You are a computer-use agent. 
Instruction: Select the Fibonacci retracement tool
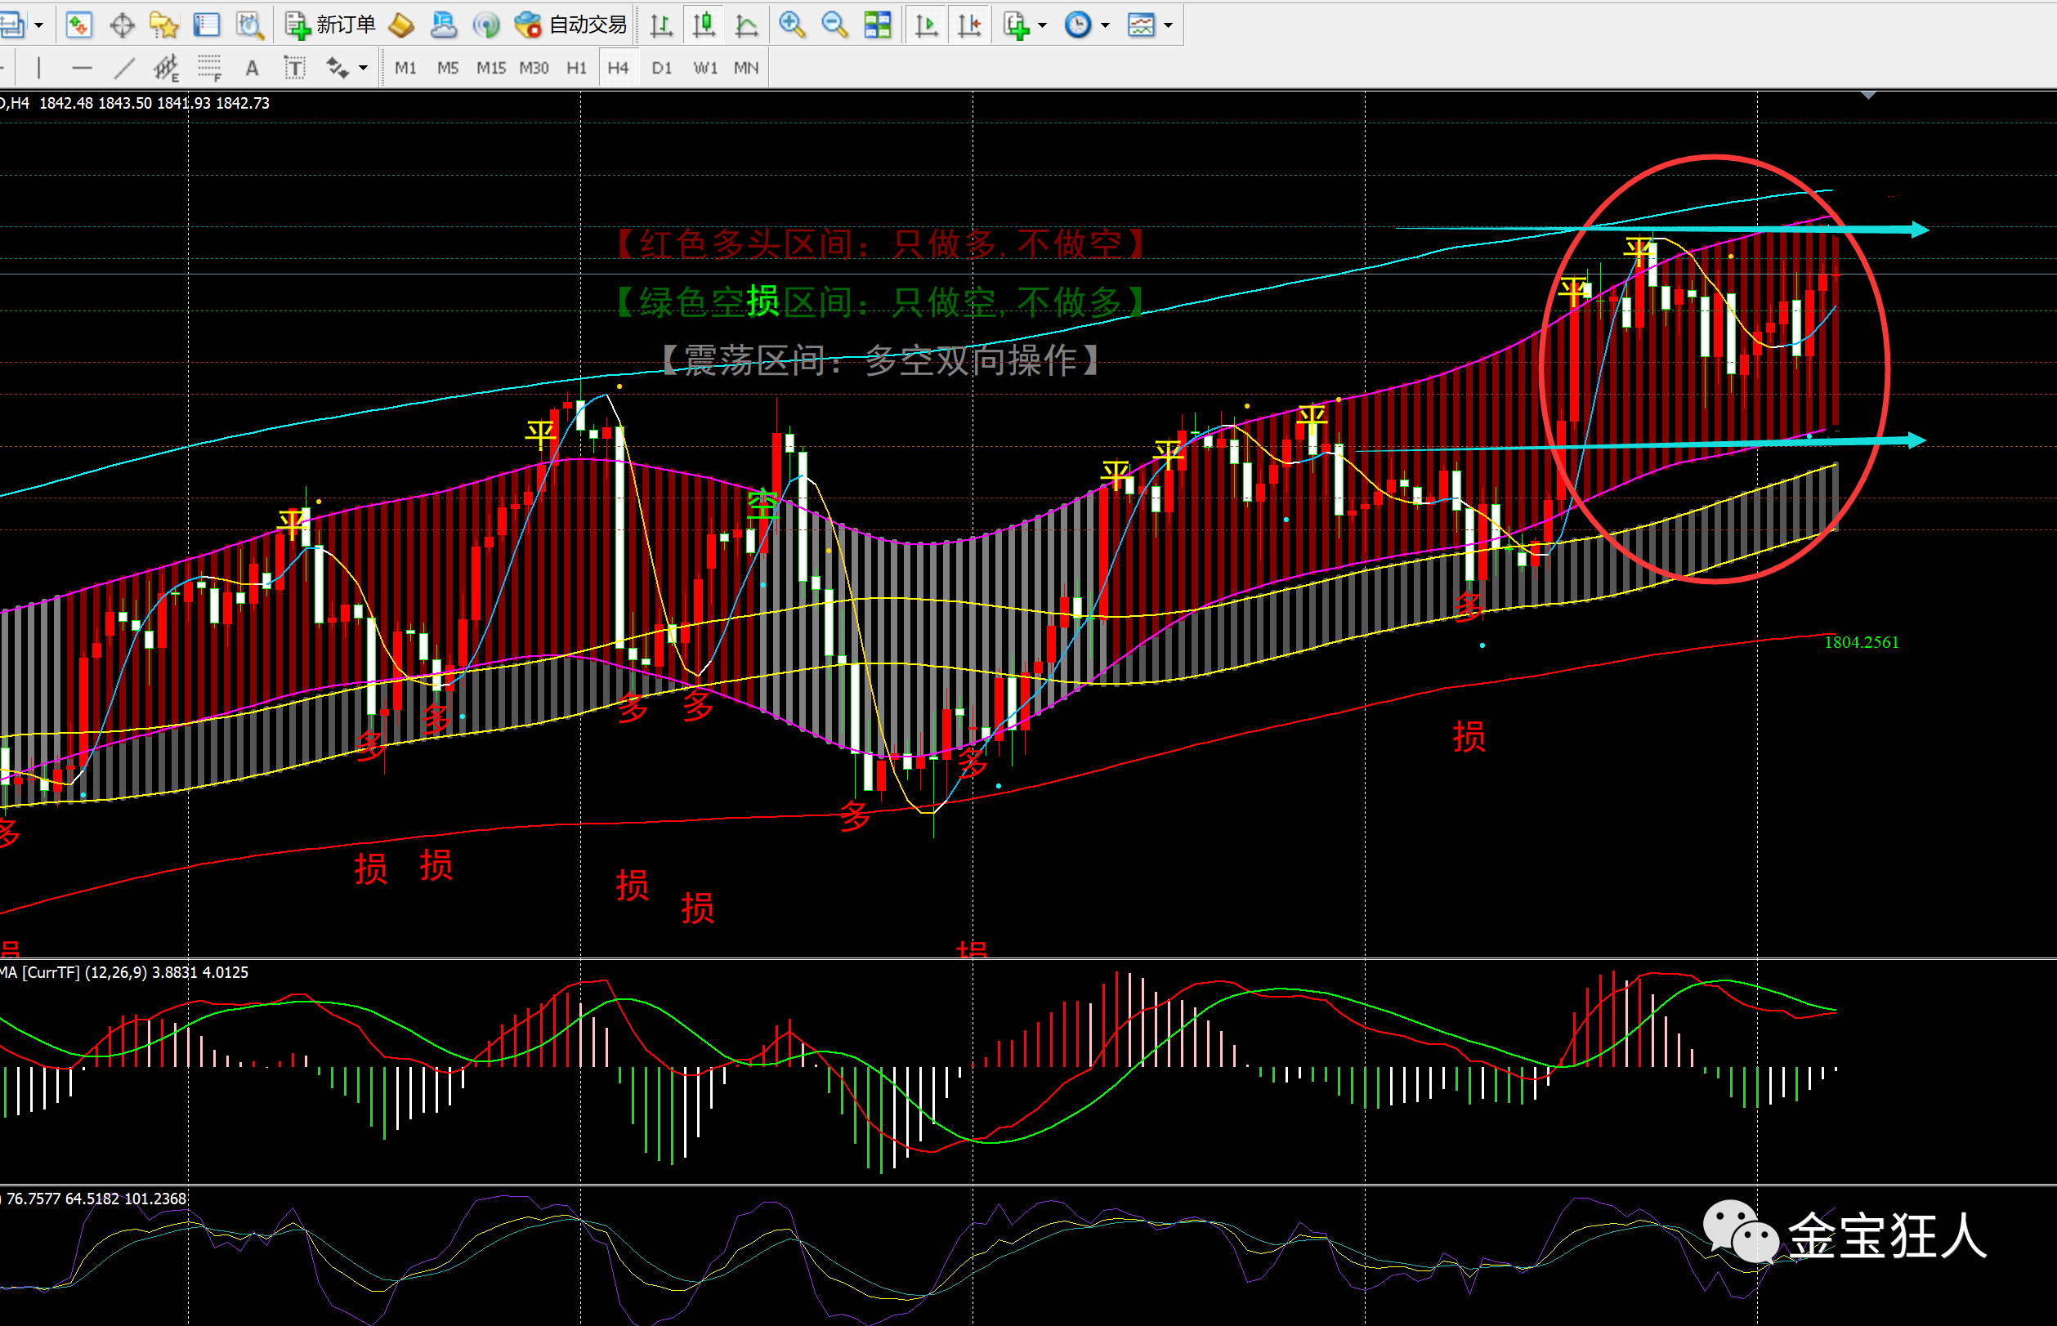tap(209, 67)
